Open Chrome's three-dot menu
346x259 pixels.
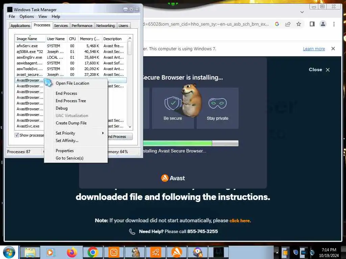[x=334, y=24]
